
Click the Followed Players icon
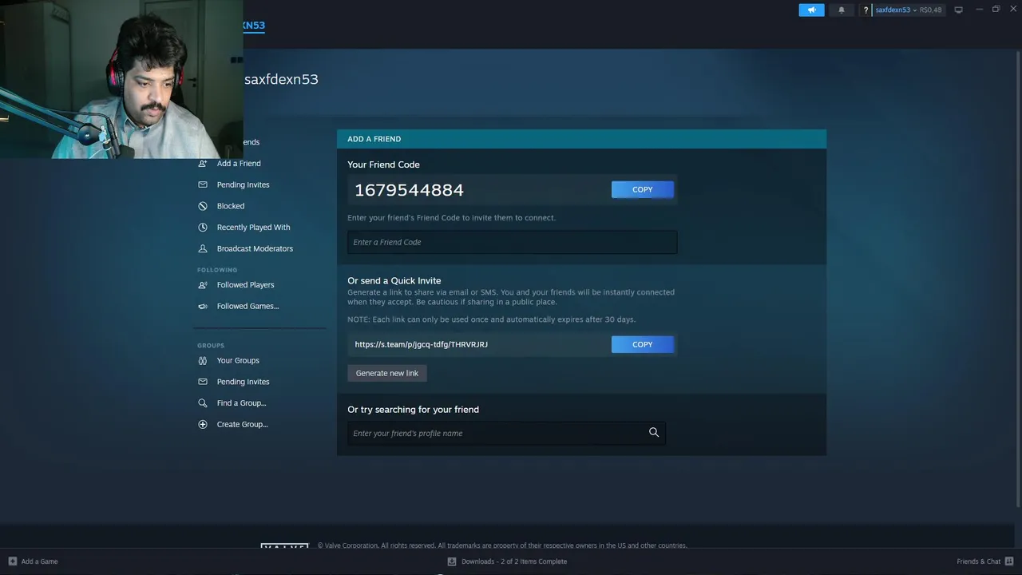pyautogui.click(x=203, y=285)
